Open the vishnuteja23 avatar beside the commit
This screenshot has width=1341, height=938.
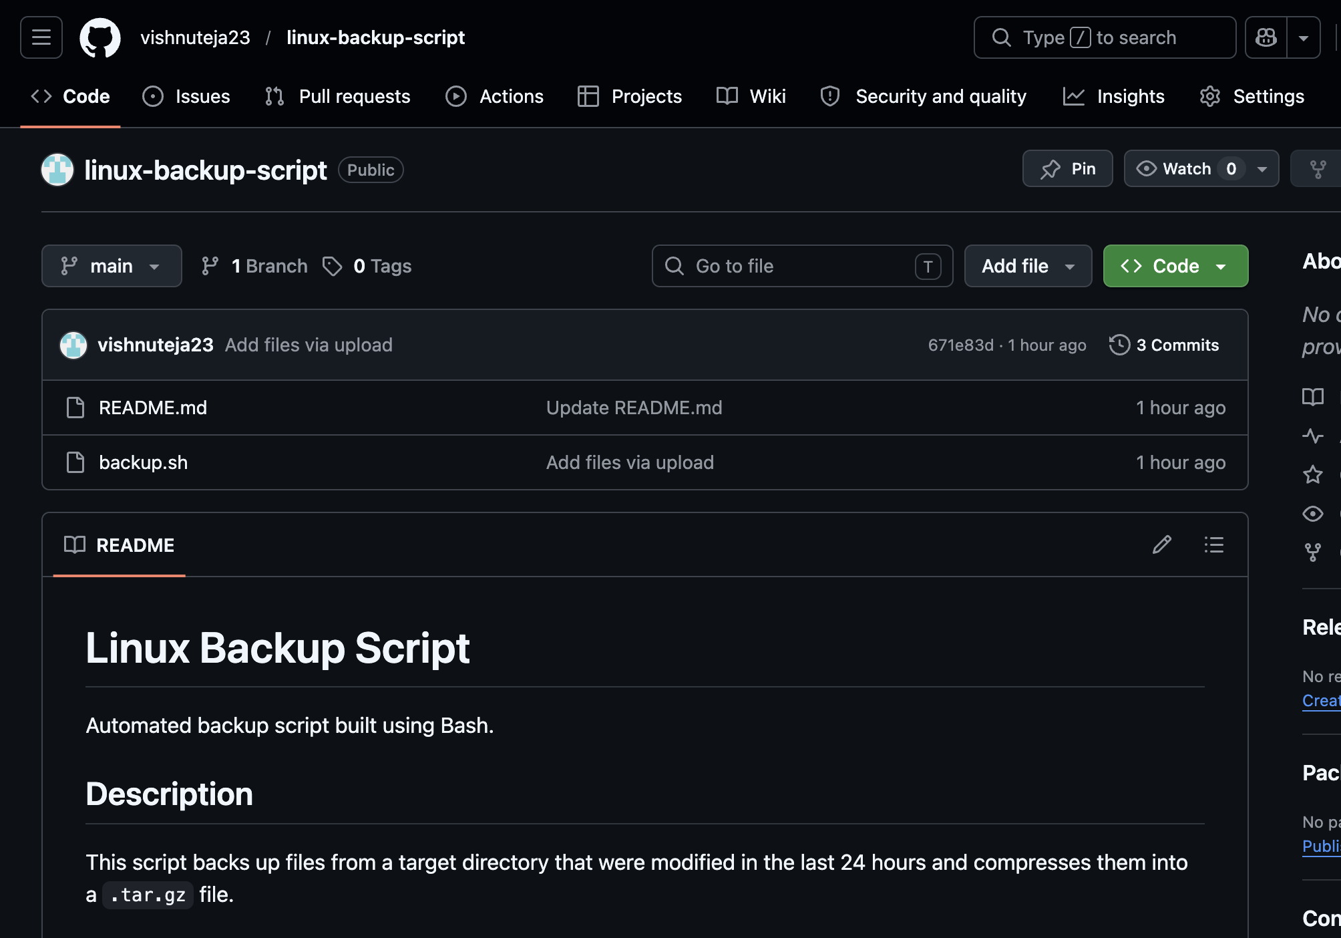coord(73,345)
